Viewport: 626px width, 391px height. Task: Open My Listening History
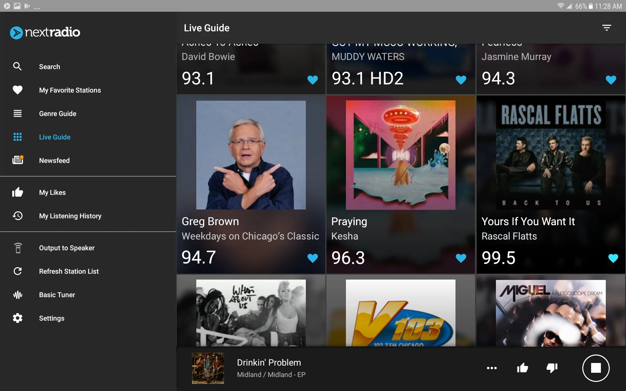pos(88,216)
